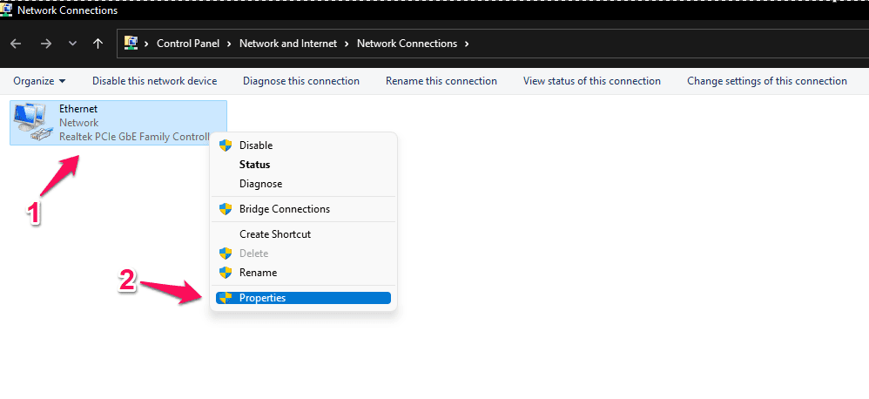Open the Organize dropdown menu
The width and height of the screenshot is (869, 399).
click(39, 81)
